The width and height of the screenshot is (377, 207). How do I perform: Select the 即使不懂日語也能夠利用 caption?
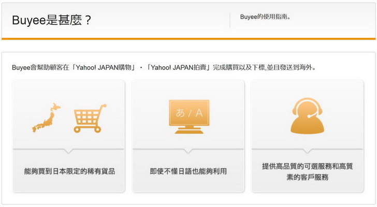coord(189,171)
